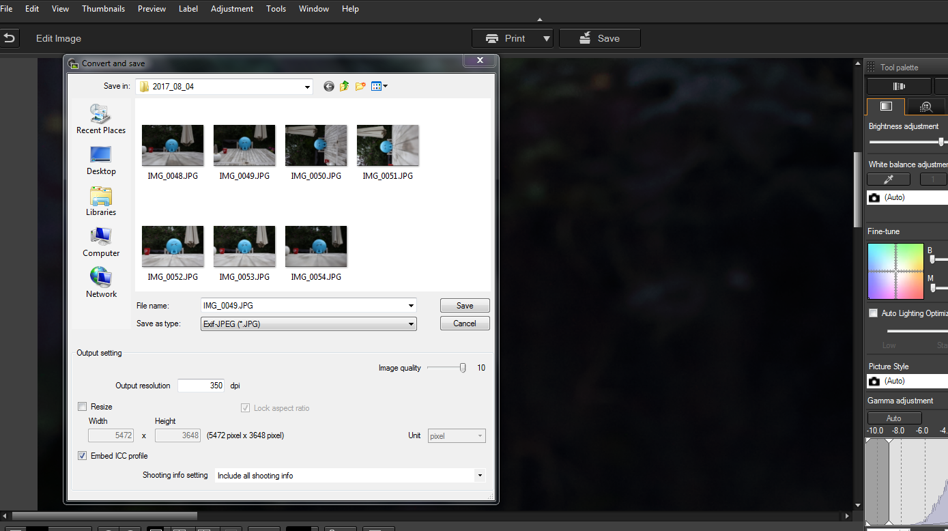Viewport: 948px width, 531px height.
Task: Open the Shooting info setting dropdown
Action: coord(480,476)
